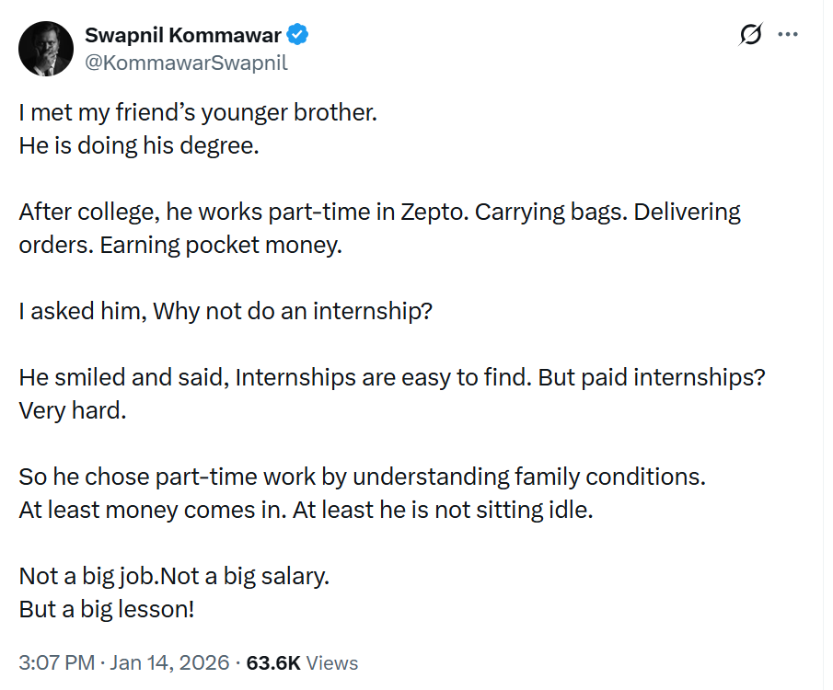
Task: Click the display name Swapnil Kommawar
Action: (x=182, y=35)
